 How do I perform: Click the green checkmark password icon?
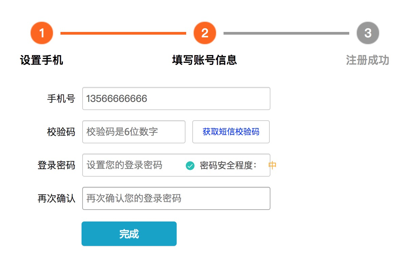coord(190,166)
